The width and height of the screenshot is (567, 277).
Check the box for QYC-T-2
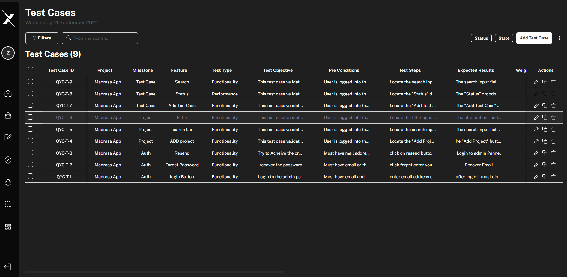click(31, 164)
